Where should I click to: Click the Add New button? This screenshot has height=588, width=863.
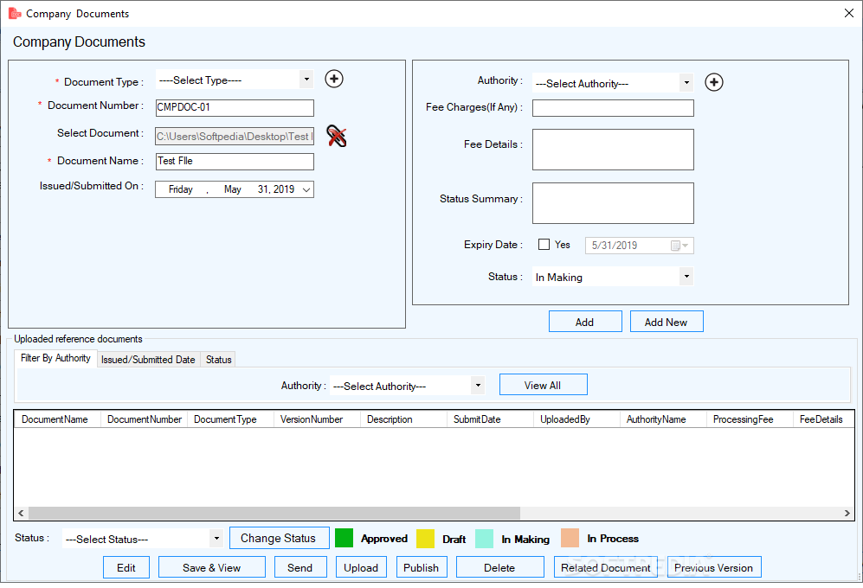[667, 322]
